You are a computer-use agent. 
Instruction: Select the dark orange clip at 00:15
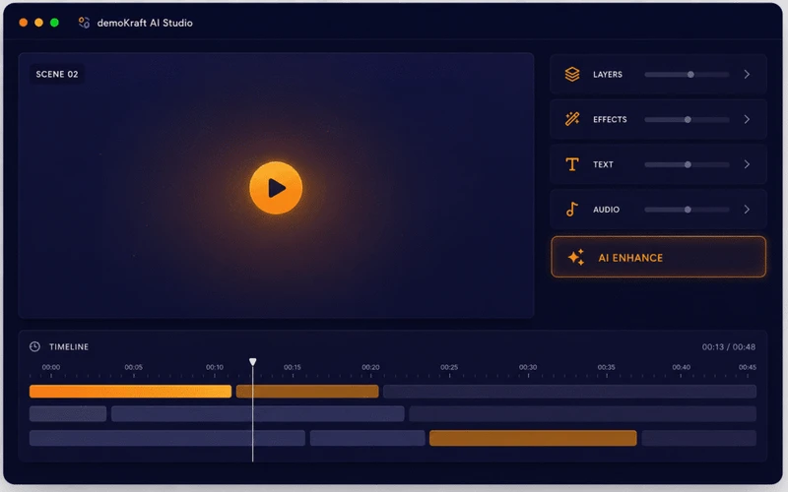click(307, 391)
